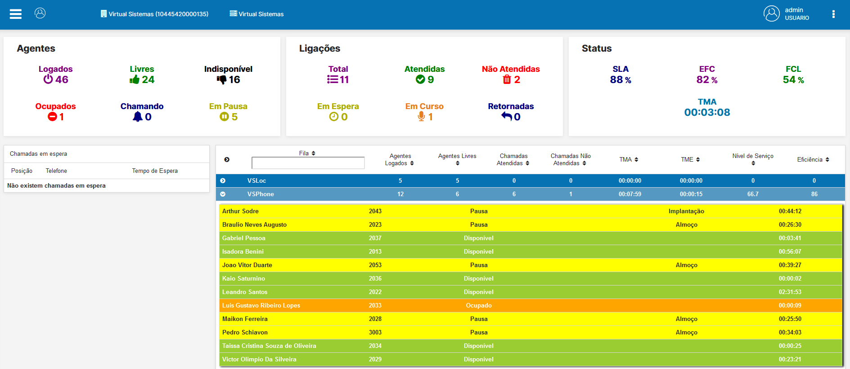This screenshot has height=369, width=850.
Task: Click the Logados count 46
Action: [x=62, y=79]
